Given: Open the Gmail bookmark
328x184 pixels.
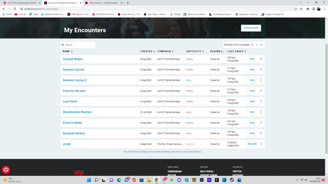Looking at the screenshot, I should (7, 14).
